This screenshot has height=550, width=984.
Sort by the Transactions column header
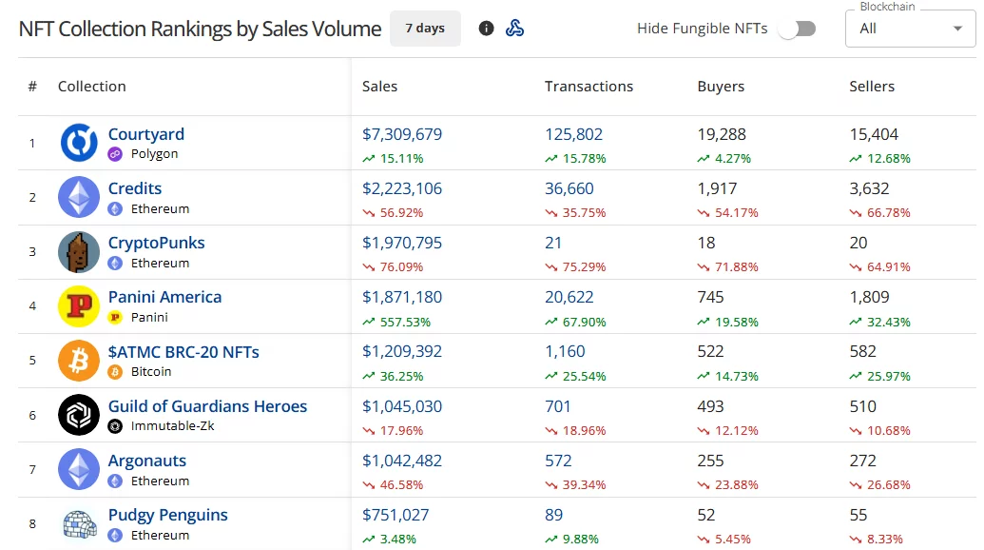pos(588,86)
